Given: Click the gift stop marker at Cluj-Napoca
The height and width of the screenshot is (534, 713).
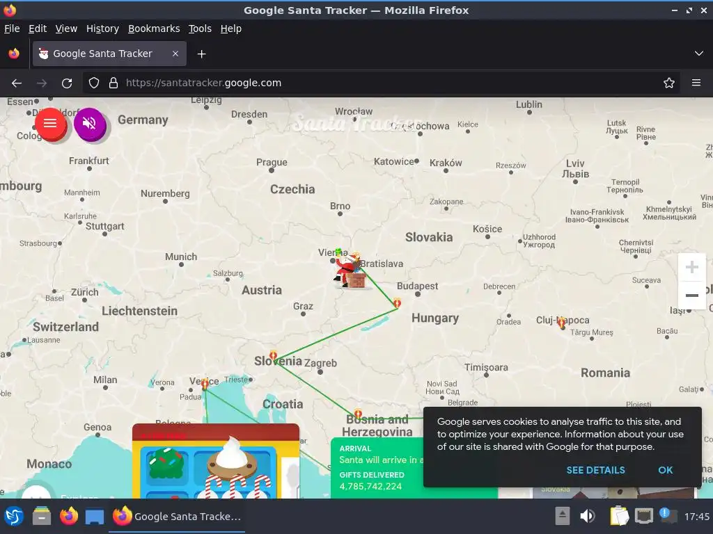Looking at the screenshot, I should click(562, 323).
